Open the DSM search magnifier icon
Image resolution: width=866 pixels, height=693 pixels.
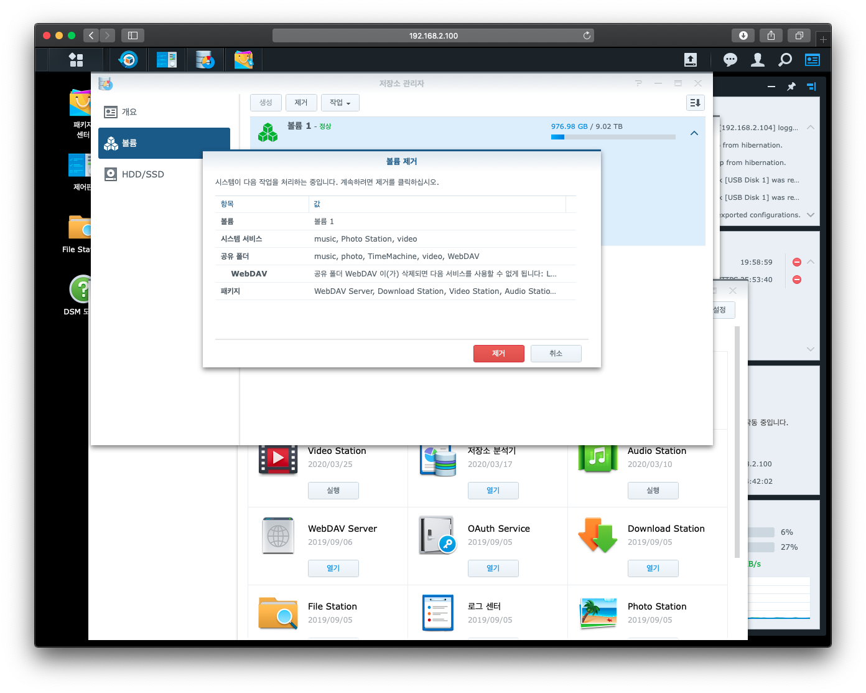pos(785,60)
